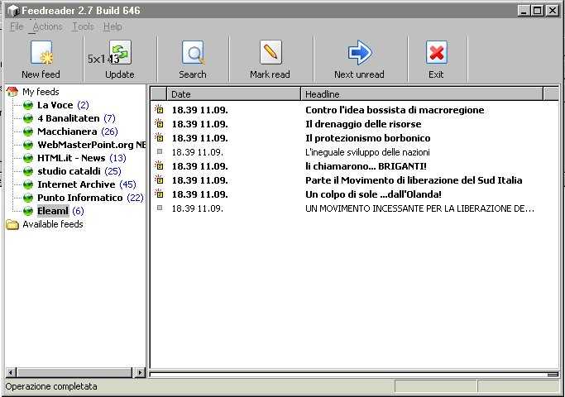
Task: Click unread icon beside li chiamarono... BRIGANTI!
Action: tap(159, 166)
